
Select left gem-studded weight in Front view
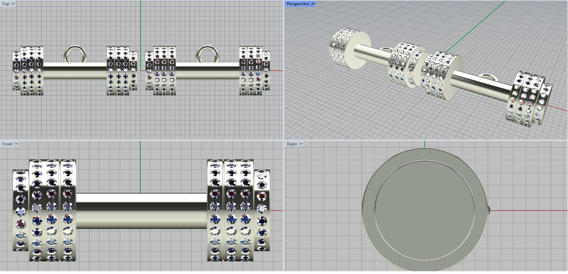click(x=51, y=211)
